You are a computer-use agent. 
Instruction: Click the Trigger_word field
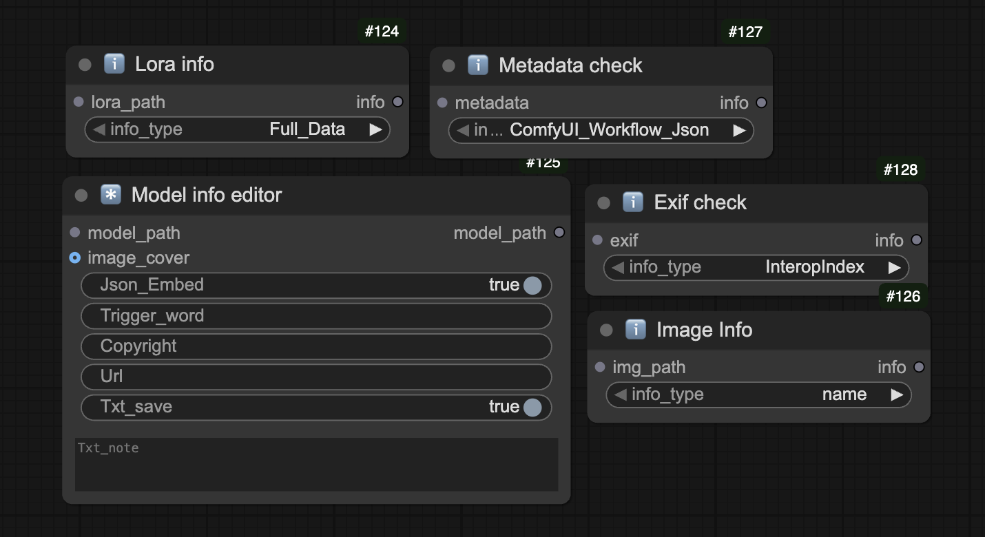click(x=316, y=316)
